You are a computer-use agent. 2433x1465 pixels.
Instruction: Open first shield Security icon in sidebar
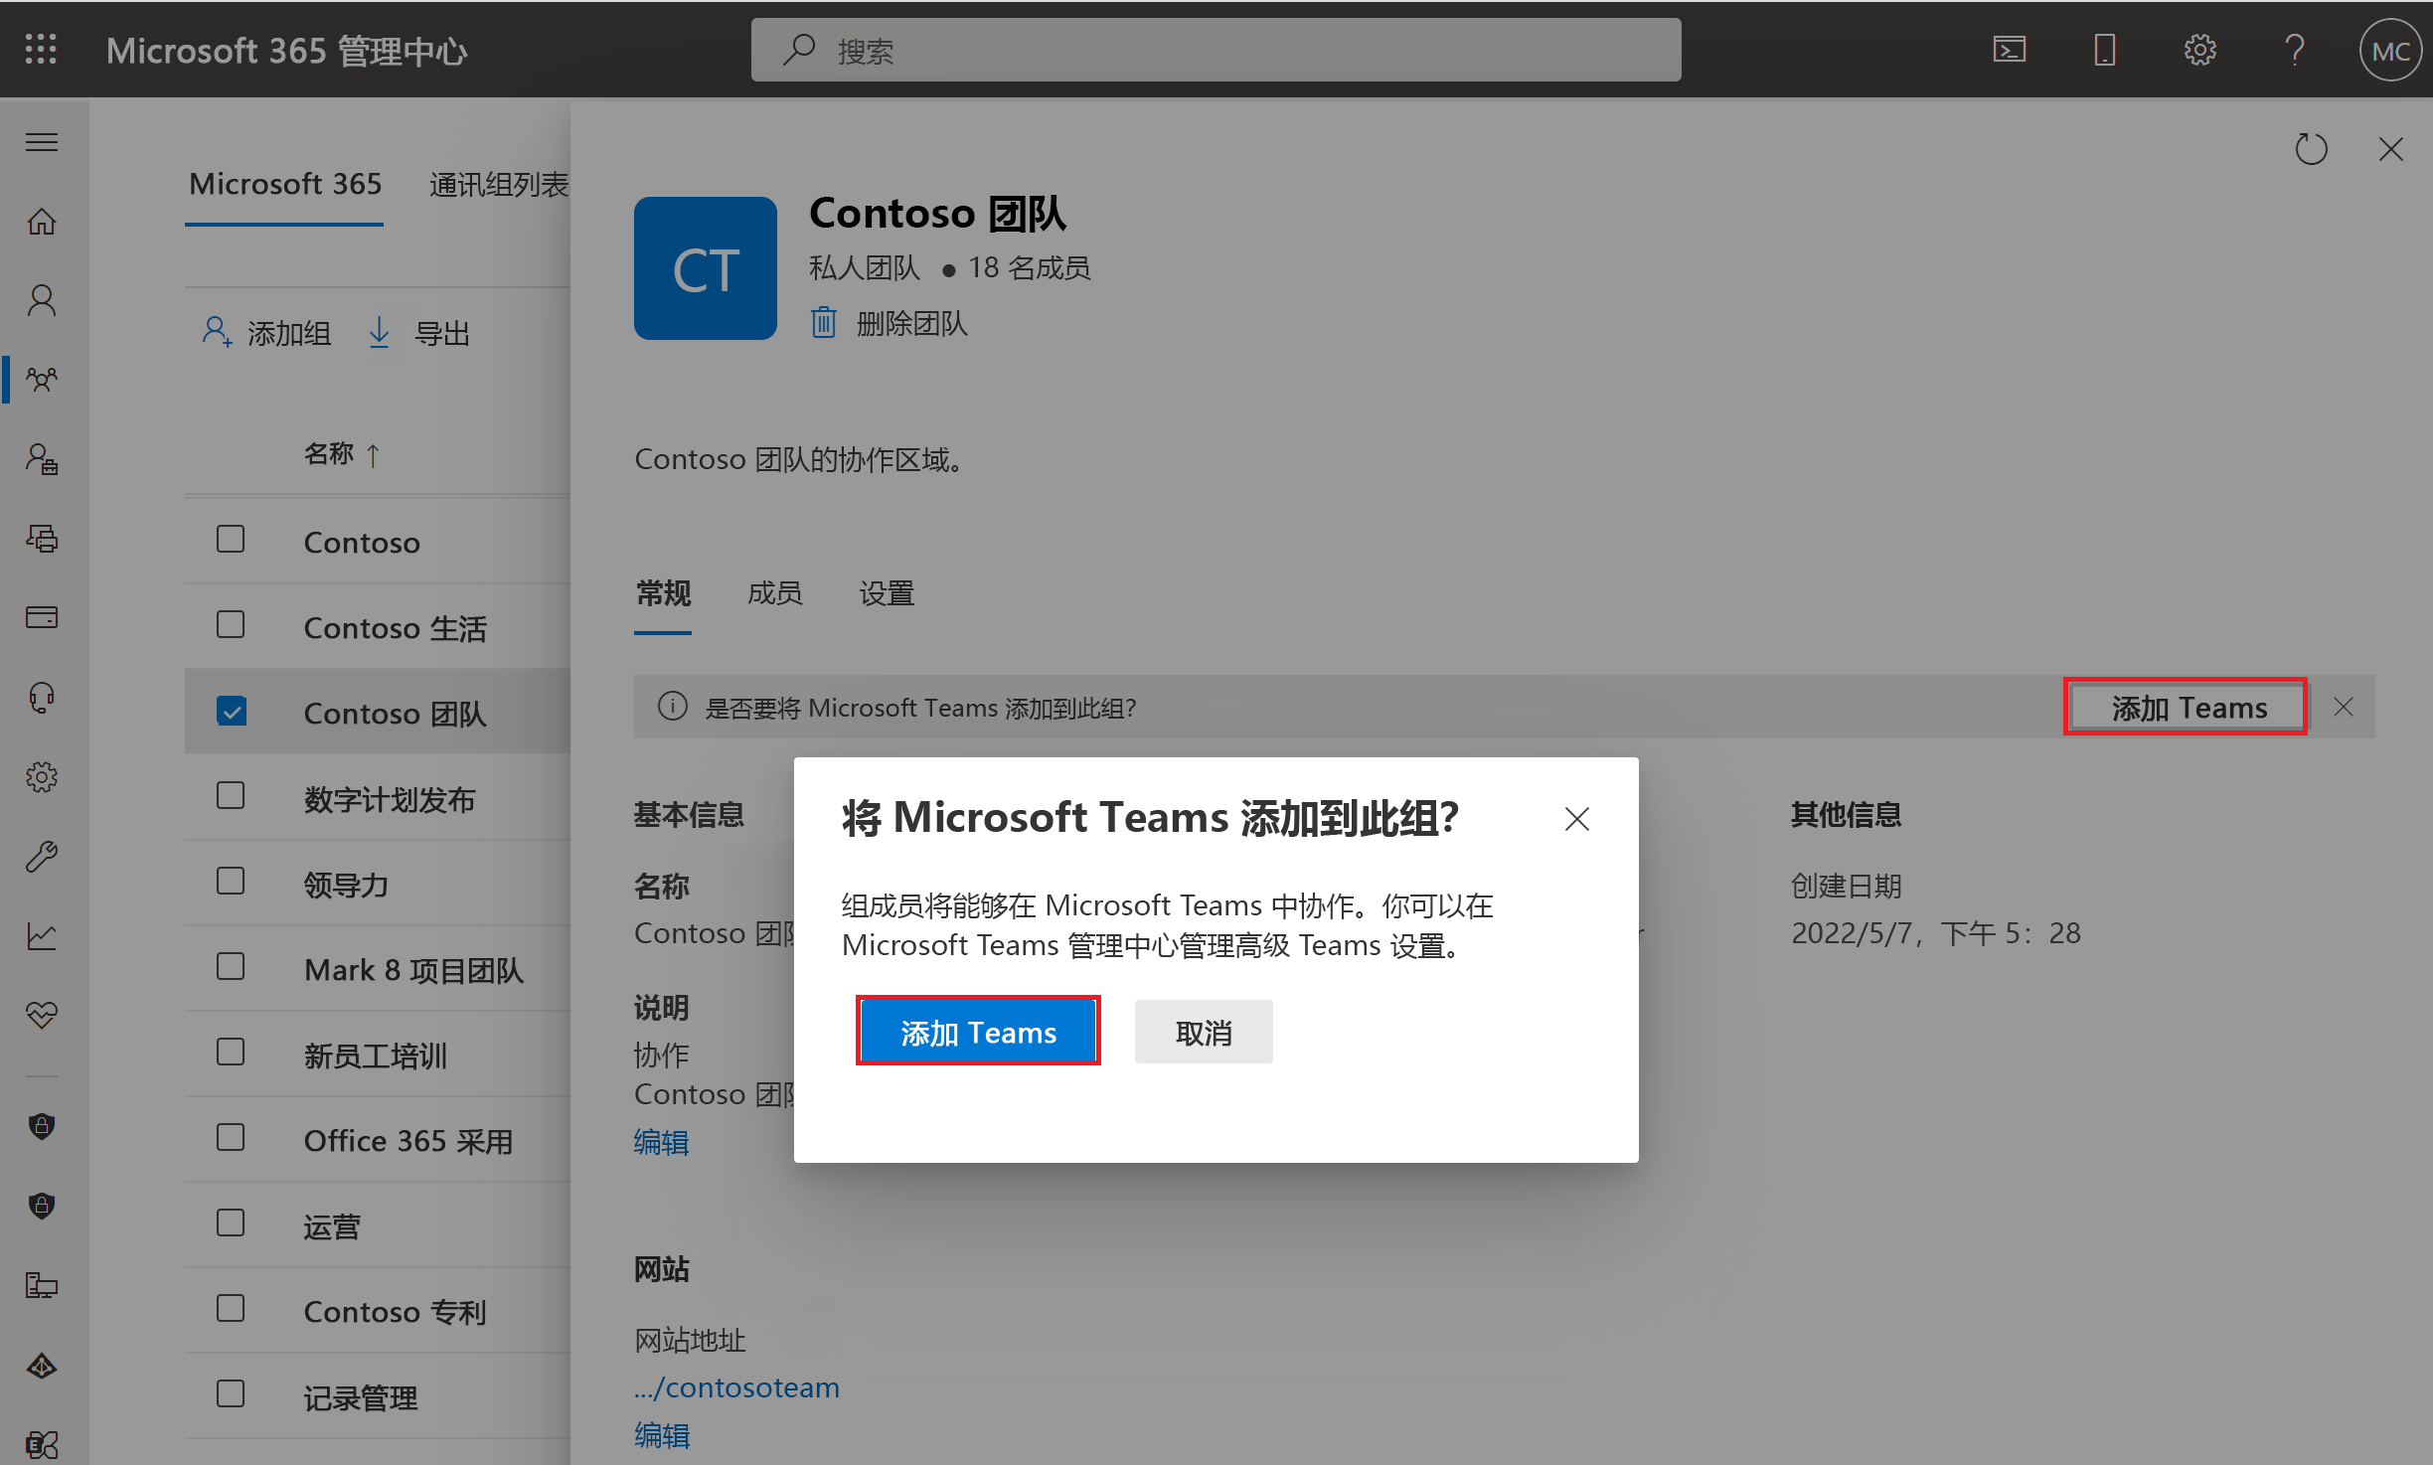pyautogui.click(x=42, y=1126)
